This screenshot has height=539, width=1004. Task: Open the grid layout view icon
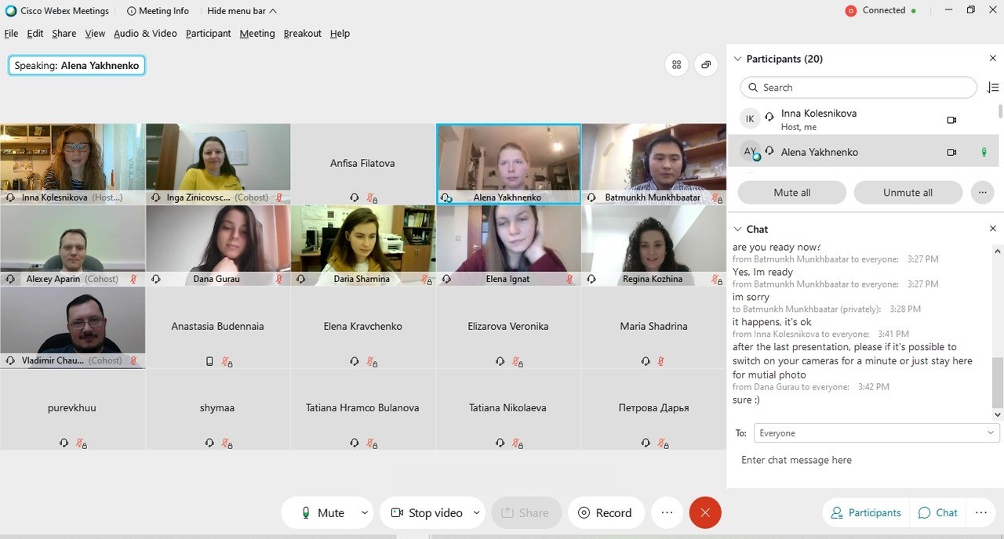[x=676, y=65]
